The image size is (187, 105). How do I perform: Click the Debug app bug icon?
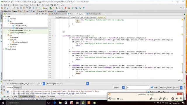click(57, 8)
